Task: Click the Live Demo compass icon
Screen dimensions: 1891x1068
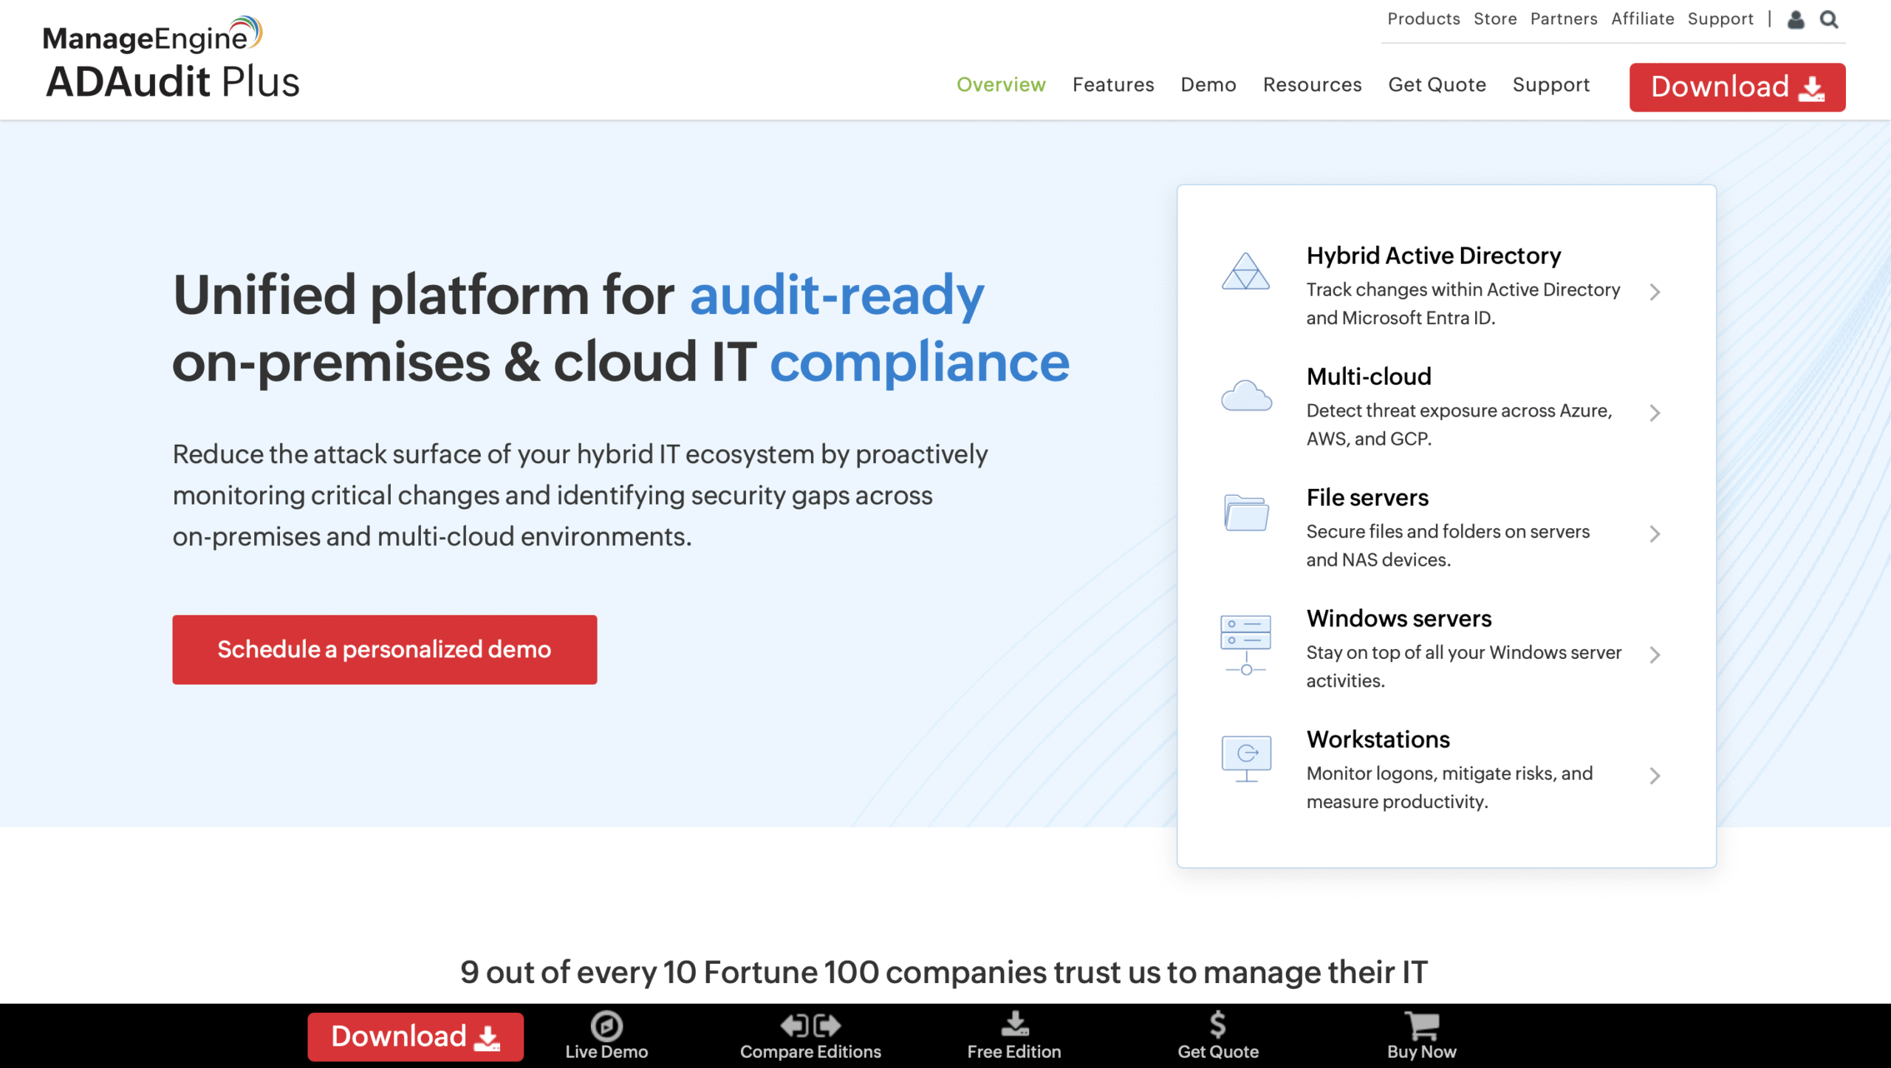Action: click(x=606, y=1025)
